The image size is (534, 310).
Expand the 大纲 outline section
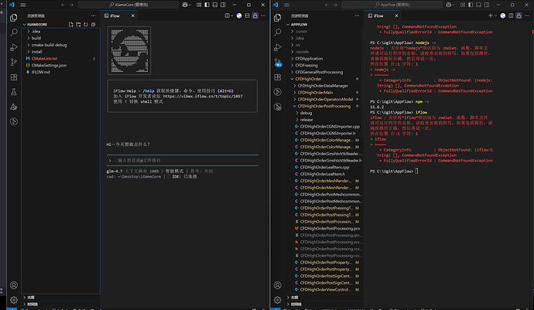pos(31,297)
